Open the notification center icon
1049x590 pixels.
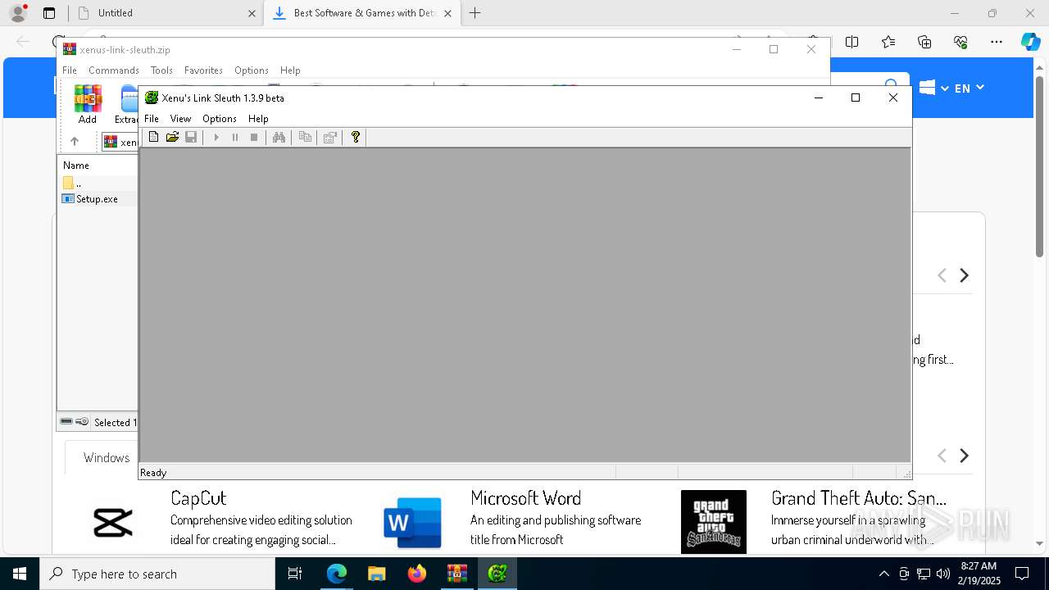(1022, 574)
